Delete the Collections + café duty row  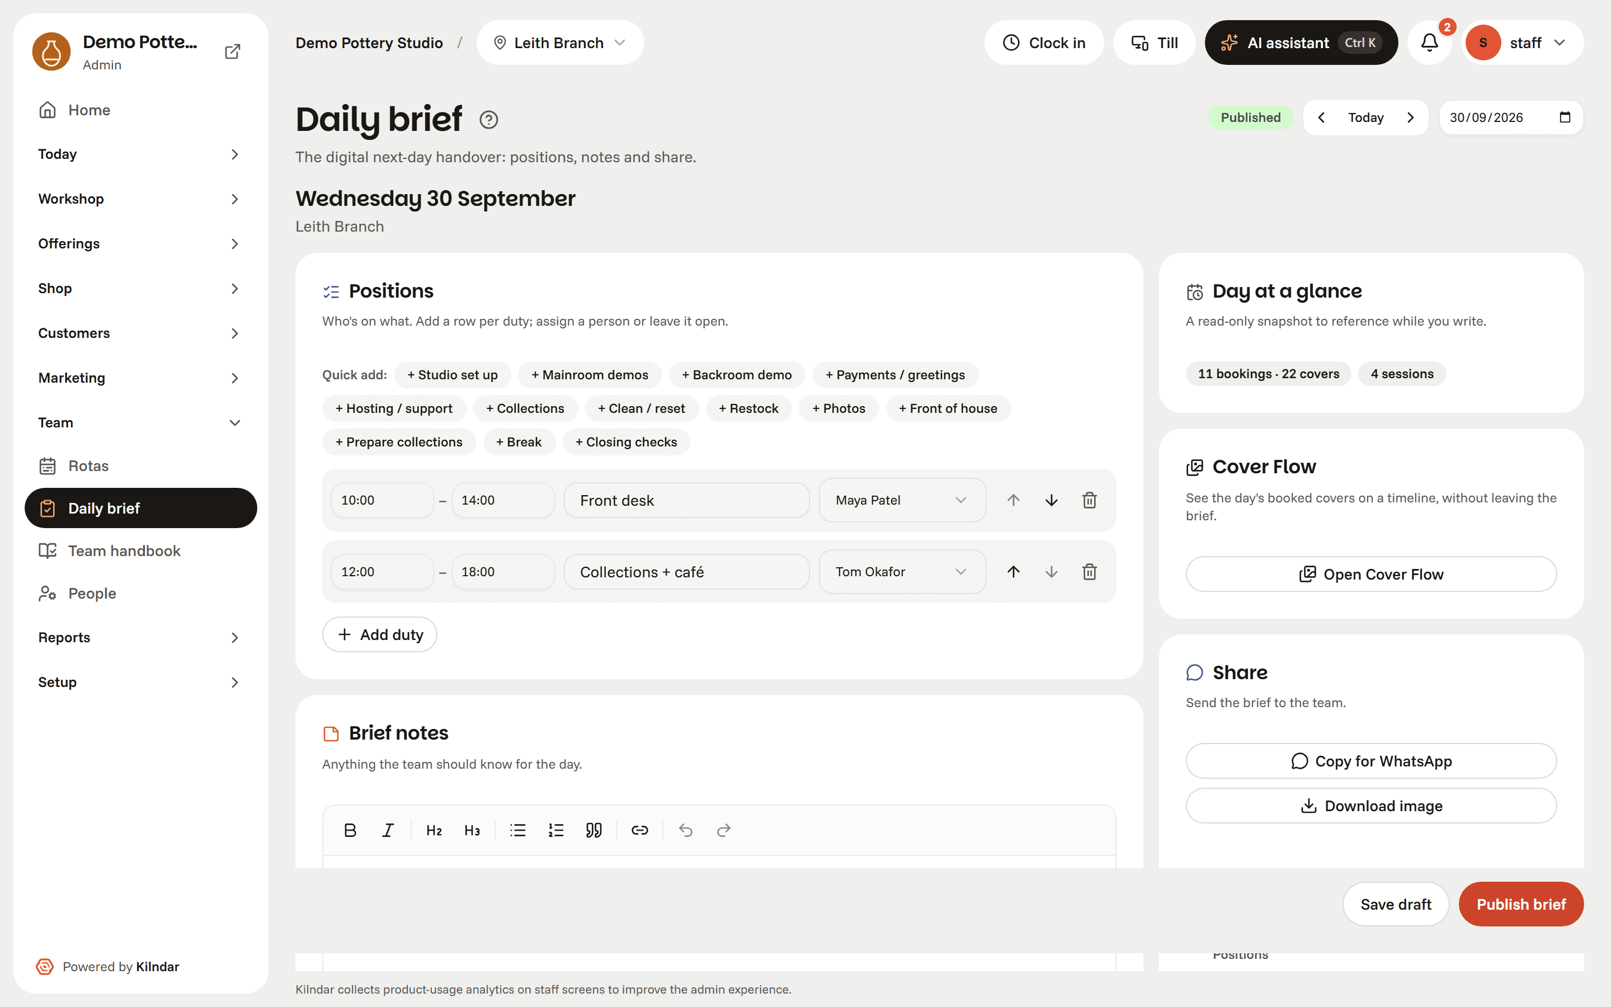point(1089,571)
